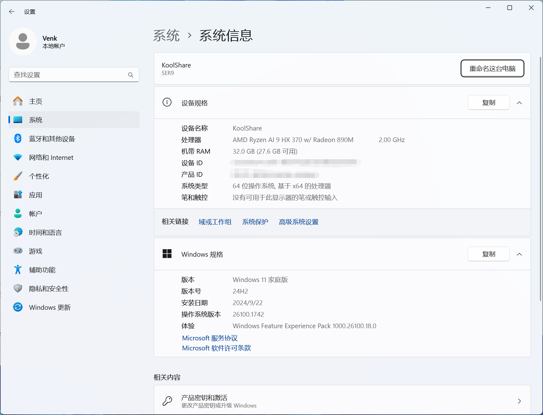This screenshot has width=543, height=415.
Task: Open 时间和语言 settings category
Action: coord(45,233)
